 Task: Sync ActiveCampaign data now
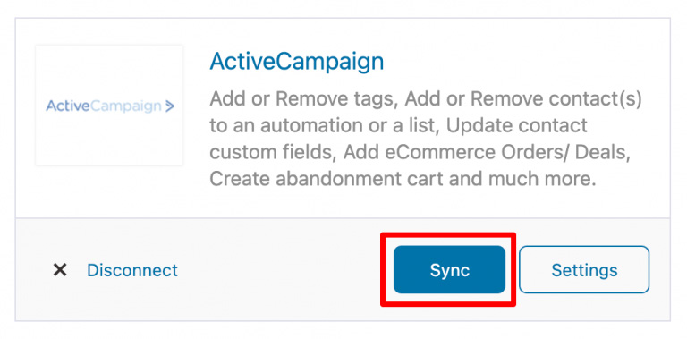coord(449,269)
